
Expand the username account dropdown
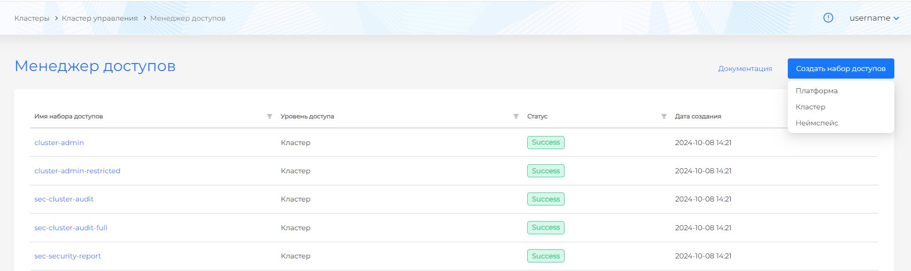[874, 18]
